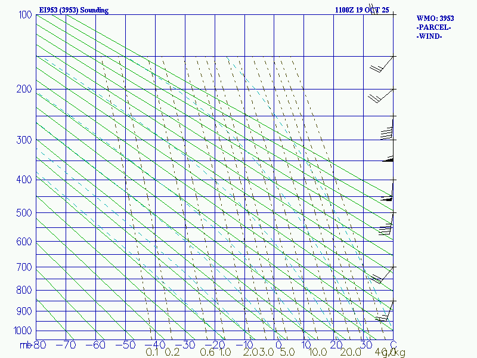Click the 100 mb pressure axis label
Image resolution: width=477 pixels, height=358 pixels.
coord(25,15)
